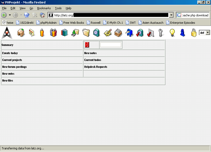
Task: Click the 'New votes' heading
Action: coord(8,74)
